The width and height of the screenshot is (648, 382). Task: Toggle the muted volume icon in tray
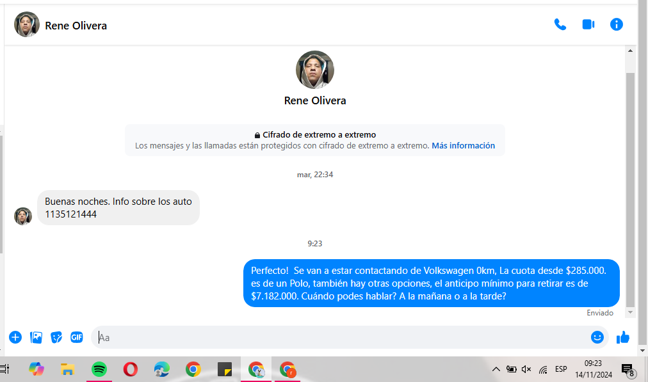coord(526,370)
